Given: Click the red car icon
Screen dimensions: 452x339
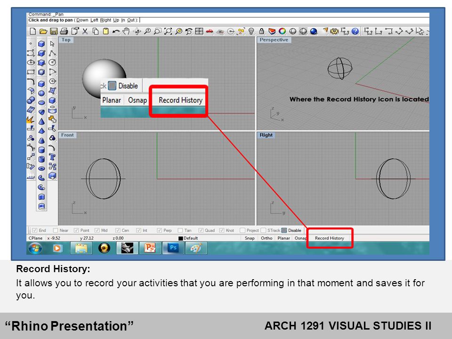Looking at the screenshot, I should 210,31.
